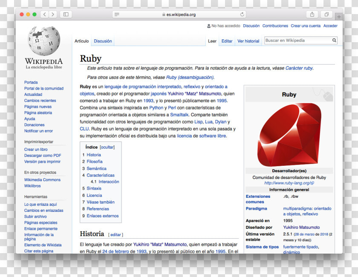Screen dimensions: 358x277
Task: Open Yukihiro Matsumoto link in infobox
Action: click(301, 227)
